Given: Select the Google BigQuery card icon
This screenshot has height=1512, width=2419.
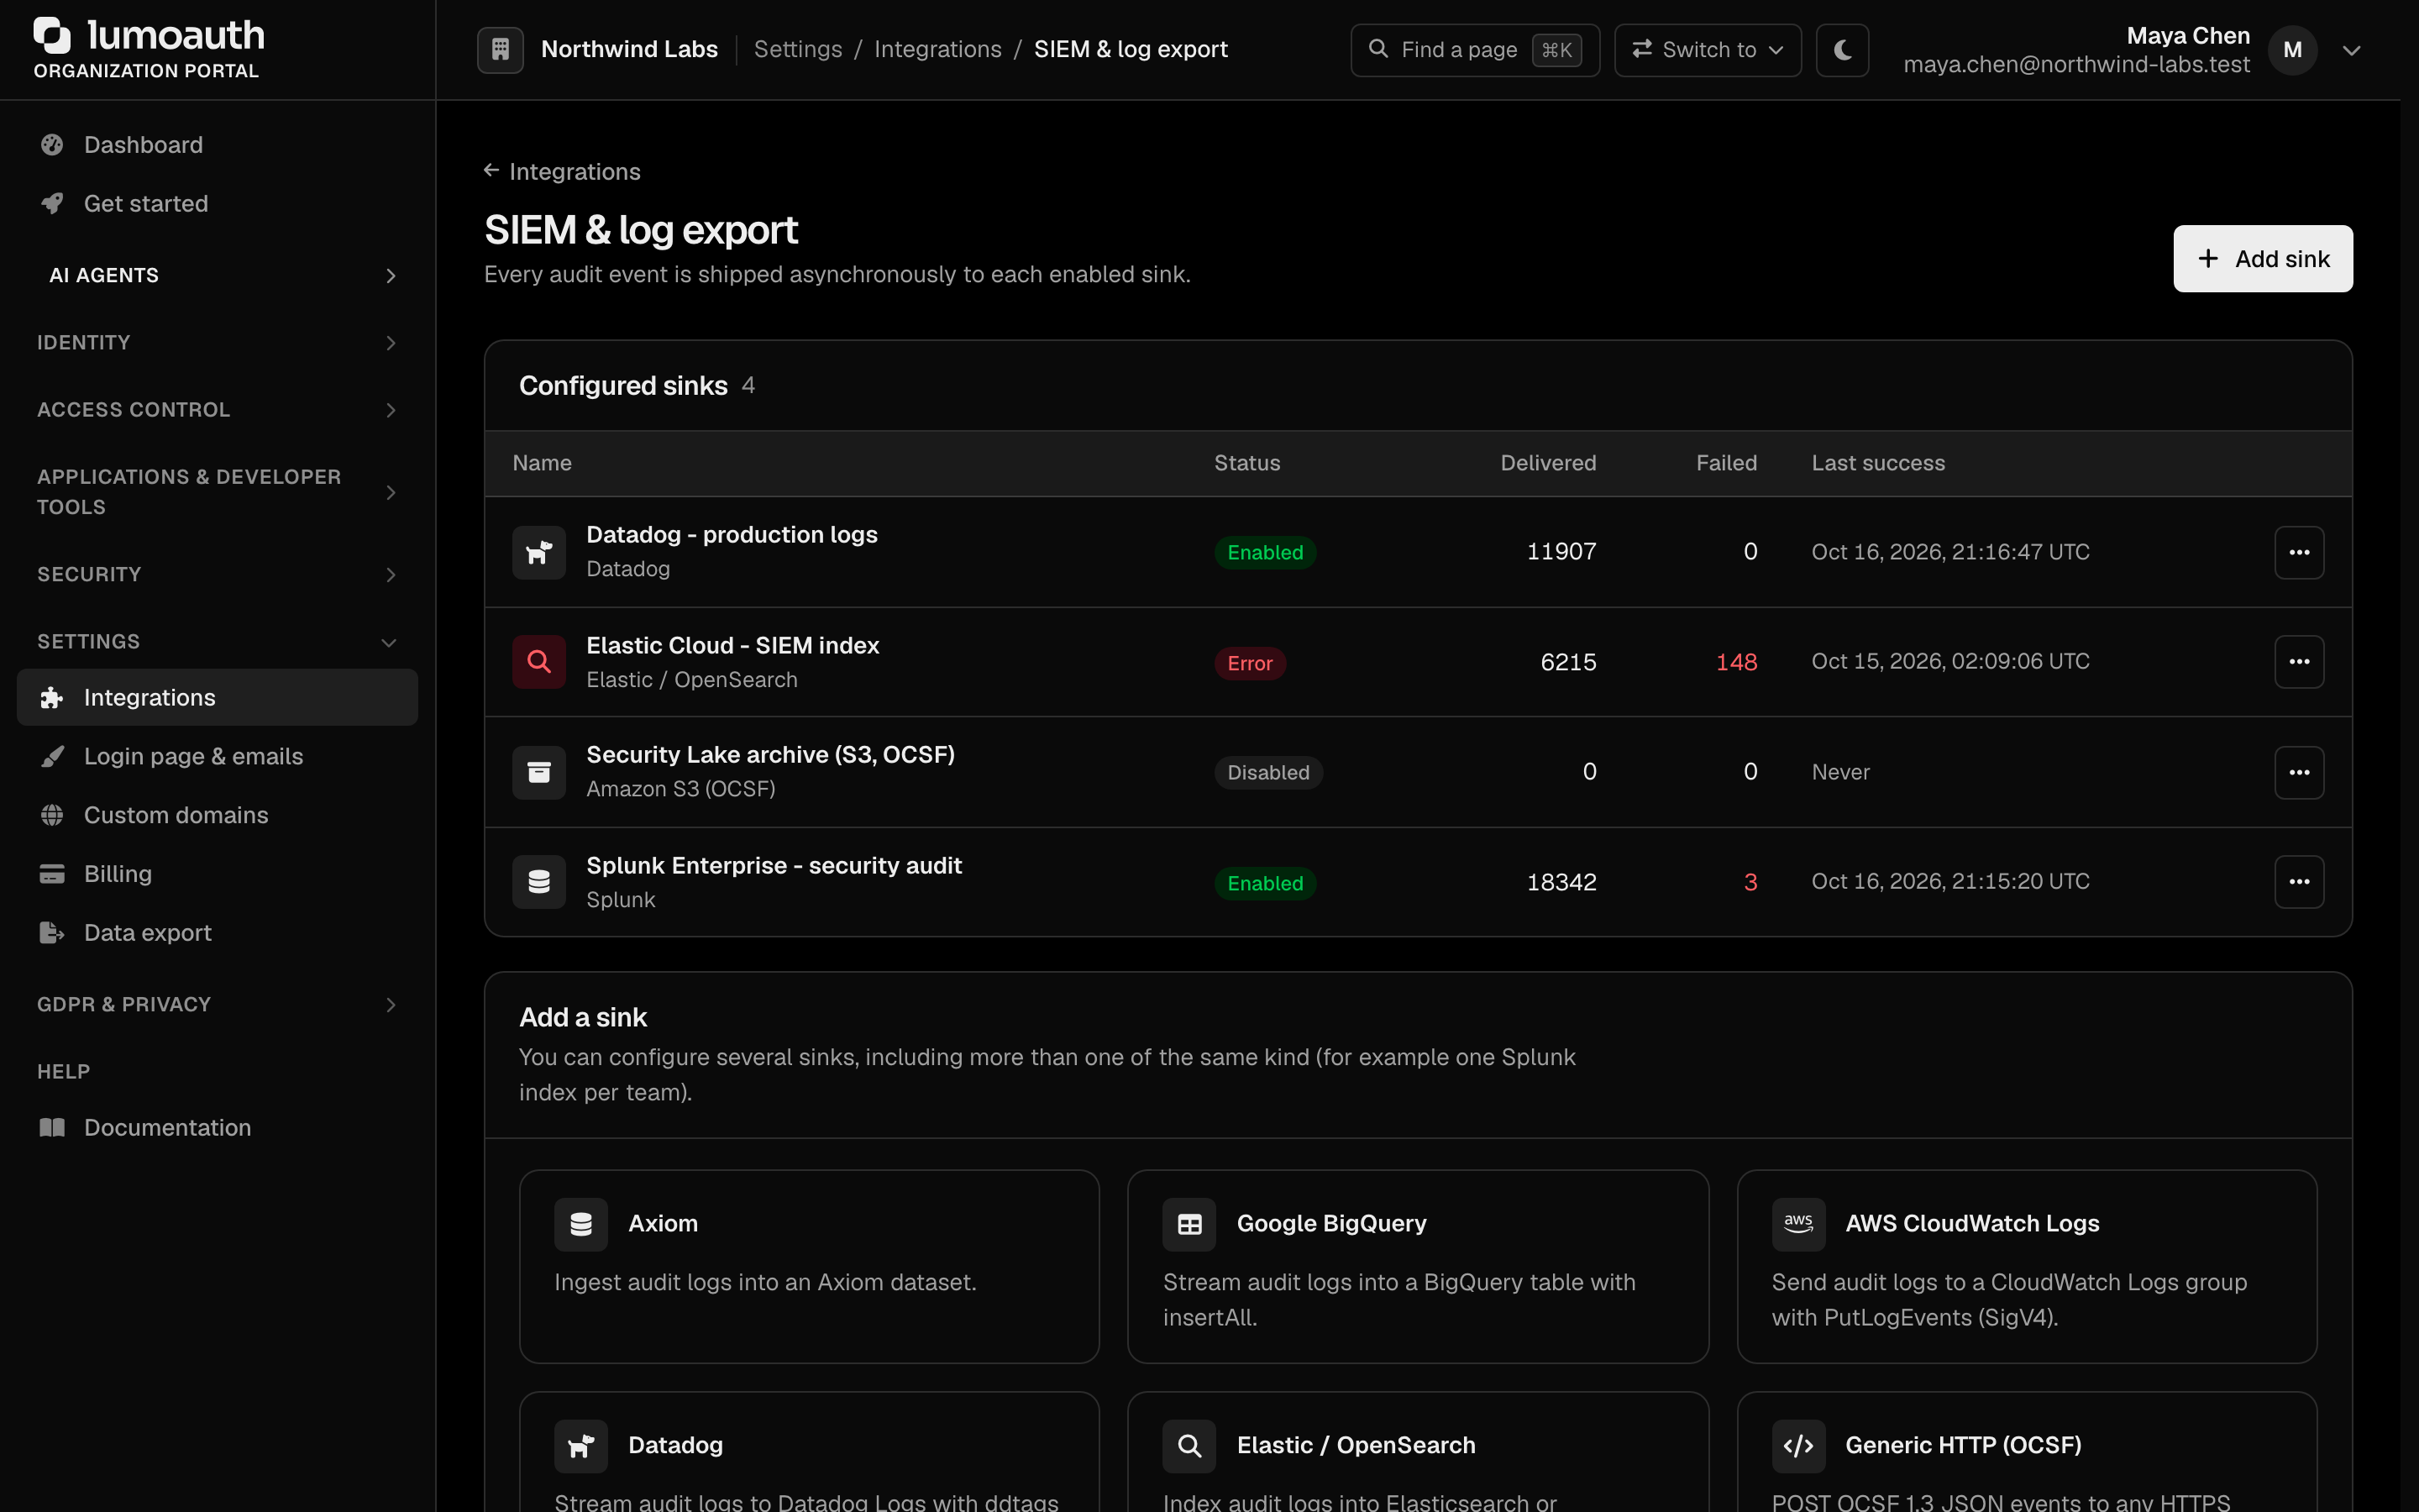Looking at the screenshot, I should click(1189, 1224).
